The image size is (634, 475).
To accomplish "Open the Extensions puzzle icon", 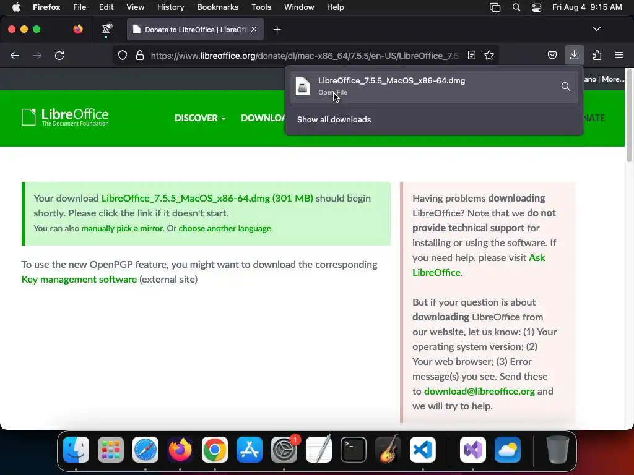I will point(597,55).
